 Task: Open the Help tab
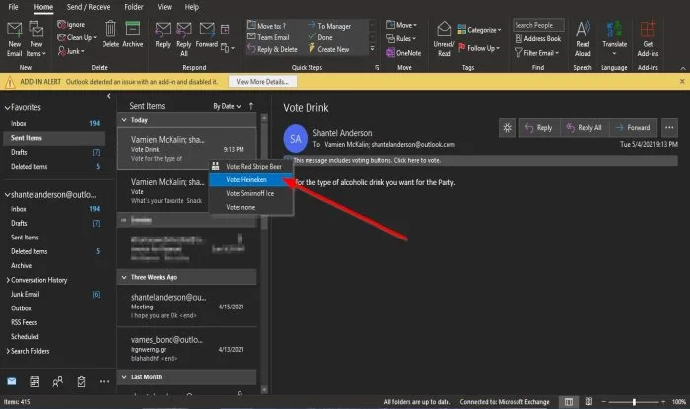click(192, 7)
